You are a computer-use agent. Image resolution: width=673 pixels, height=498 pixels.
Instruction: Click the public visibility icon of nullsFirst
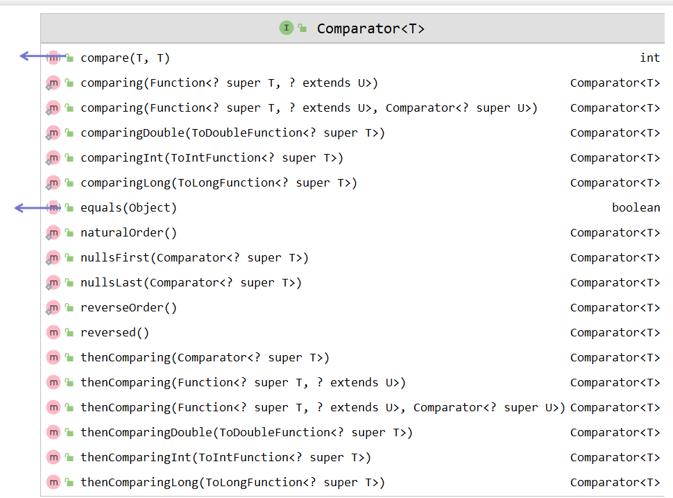pos(69,257)
